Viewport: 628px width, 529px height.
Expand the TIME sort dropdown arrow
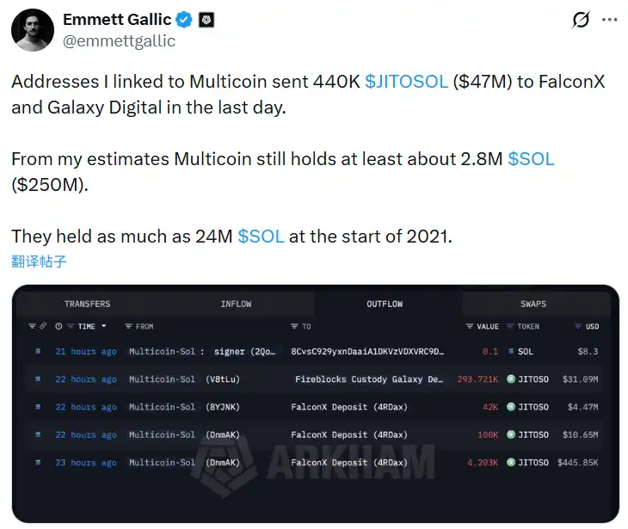(x=104, y=327)
